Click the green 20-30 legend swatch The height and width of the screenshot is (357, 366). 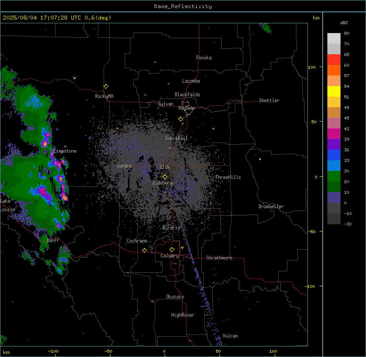click(x=334, y=176)
